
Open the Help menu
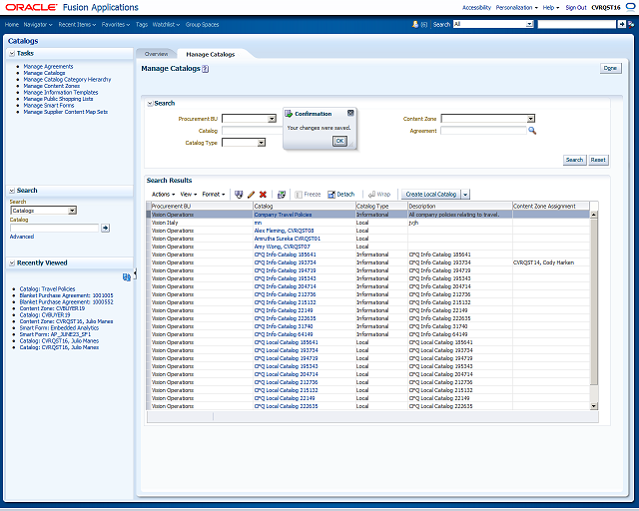(550, 7)
